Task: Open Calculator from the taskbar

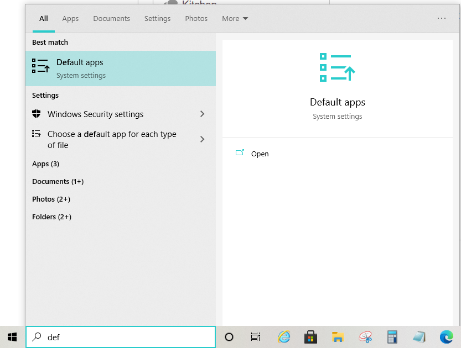Action: point(392,337)
